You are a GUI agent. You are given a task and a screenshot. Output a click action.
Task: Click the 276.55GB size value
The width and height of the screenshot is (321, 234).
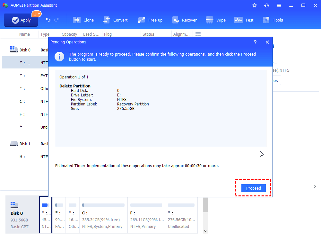pyautogui.click(x=126, y=108)
